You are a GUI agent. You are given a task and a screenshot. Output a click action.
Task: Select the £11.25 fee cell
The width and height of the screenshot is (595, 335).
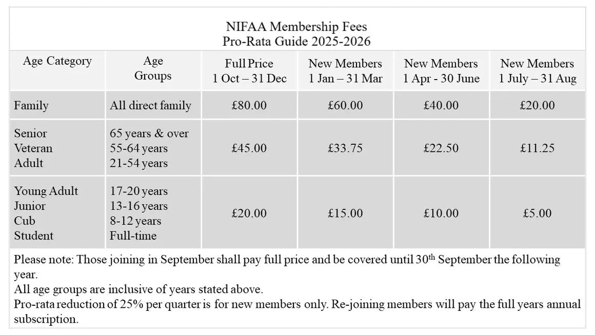pyautogui.click(x=537, y=148)
